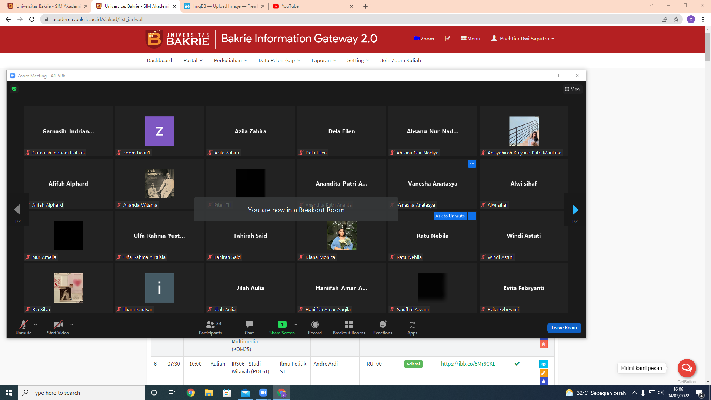Click the Kirimi kami pesan message label

pos(641,368)
